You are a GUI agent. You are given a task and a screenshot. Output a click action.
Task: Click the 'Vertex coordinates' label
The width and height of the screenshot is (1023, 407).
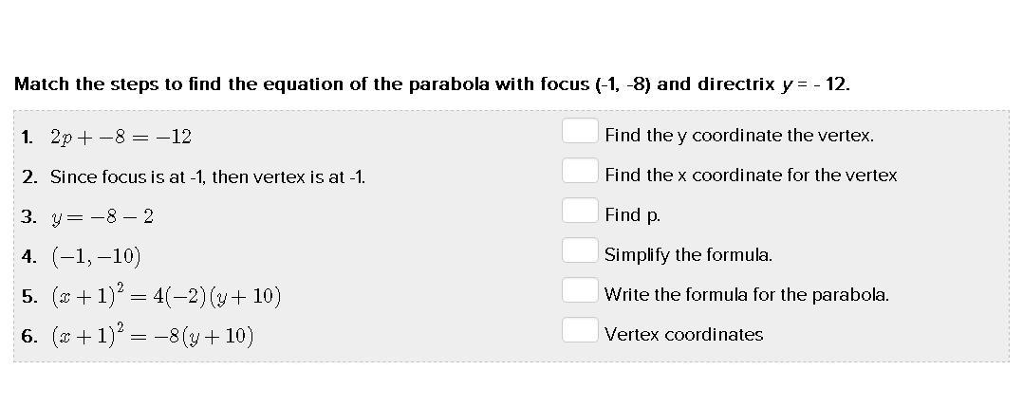(x=683, y=335)
